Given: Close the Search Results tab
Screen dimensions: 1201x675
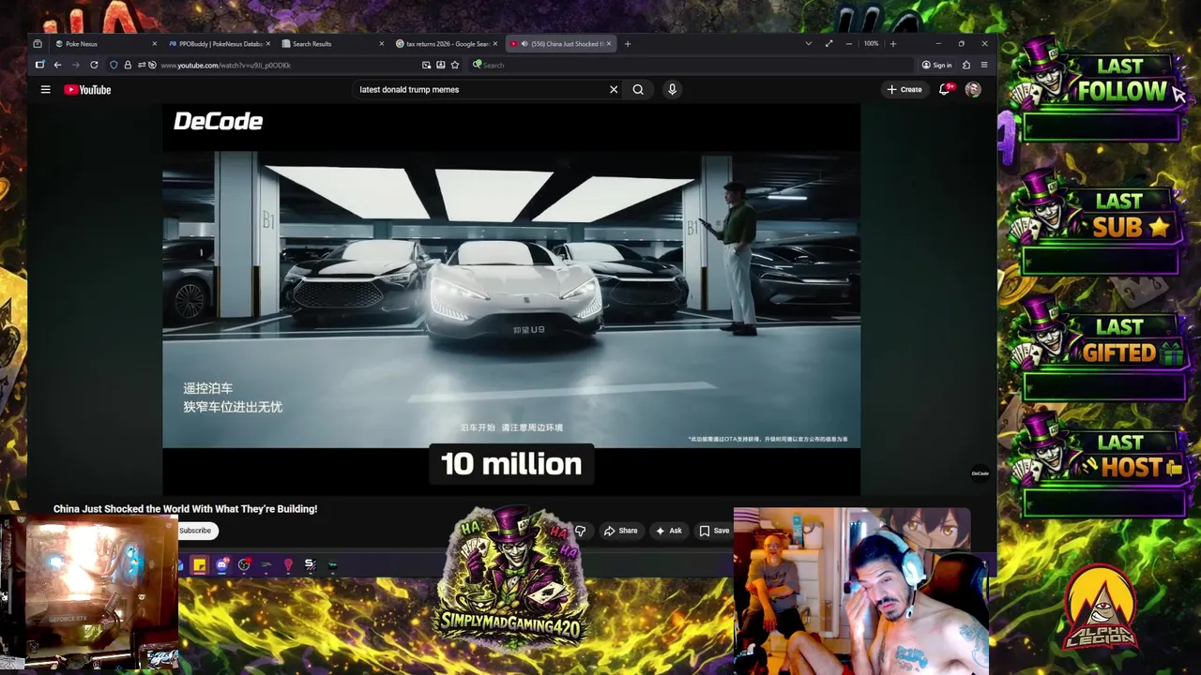Looking at the screenshot, I should coord(382,44).
